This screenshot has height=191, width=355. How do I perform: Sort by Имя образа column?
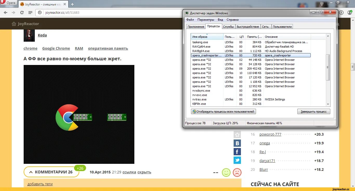click(207, 37)
